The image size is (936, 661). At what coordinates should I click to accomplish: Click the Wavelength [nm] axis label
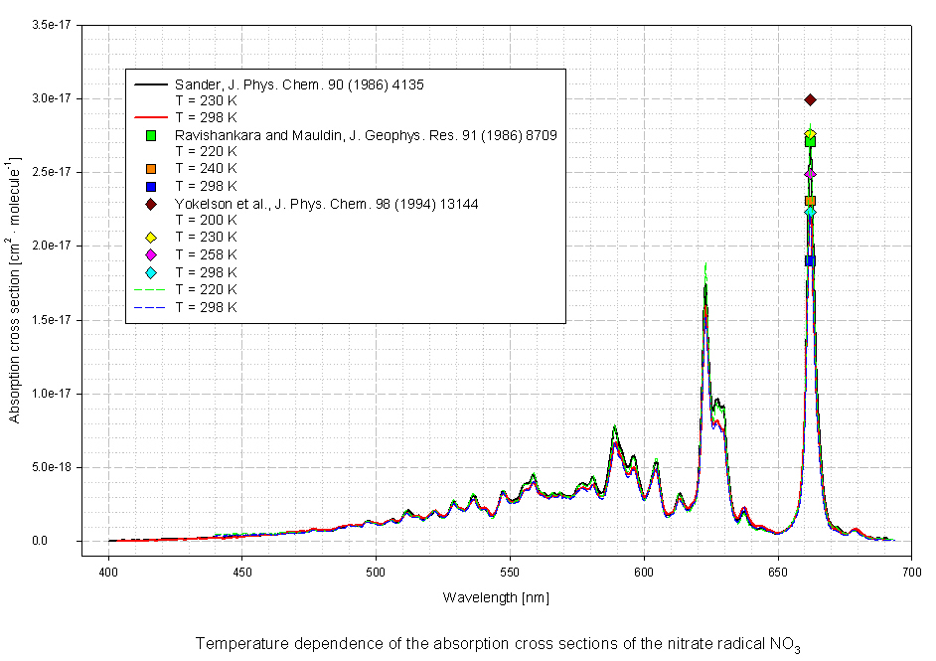point(496,597)
